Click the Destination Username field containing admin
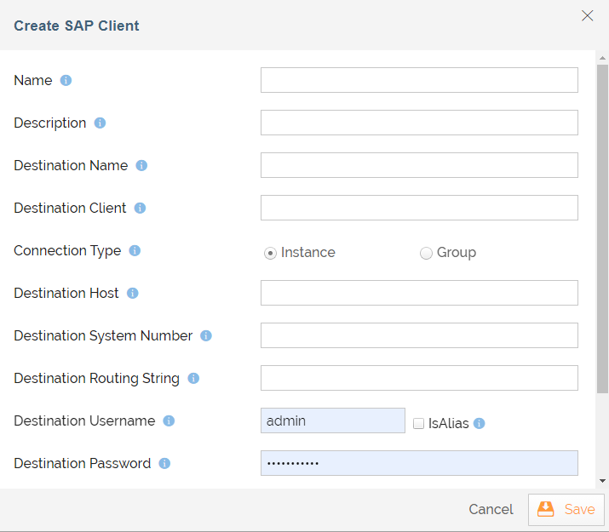This screenshot has width=609, height=532. 332,420
